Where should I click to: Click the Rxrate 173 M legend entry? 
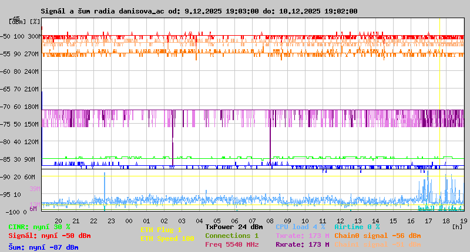(x=302, y=244)
